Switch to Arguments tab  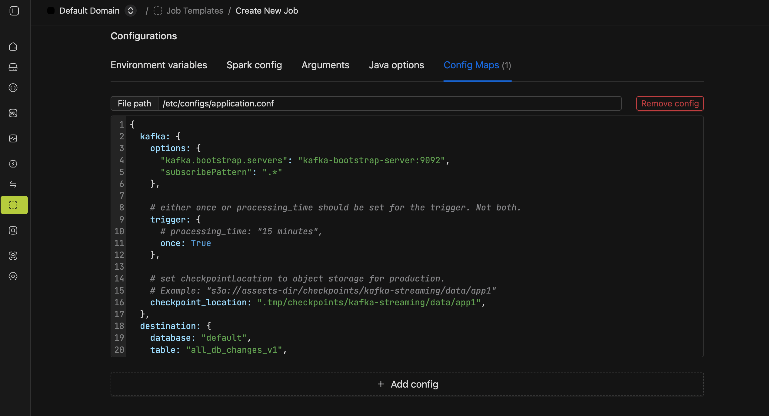click(x=325, y=65)
